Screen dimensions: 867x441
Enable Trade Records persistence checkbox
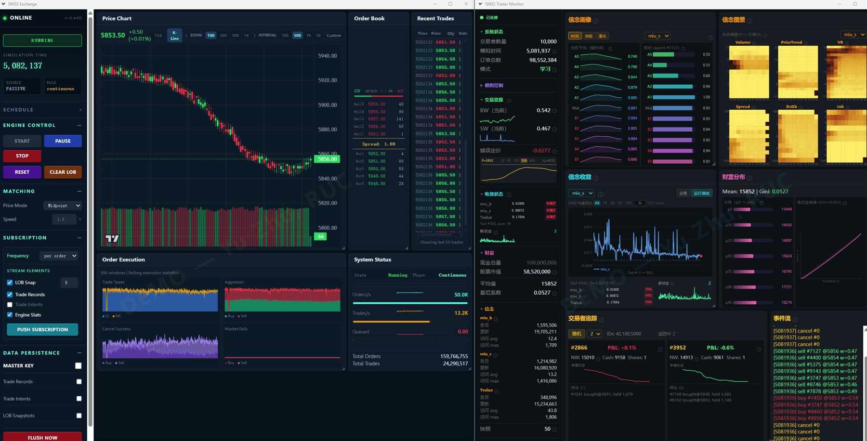point(79,382)
